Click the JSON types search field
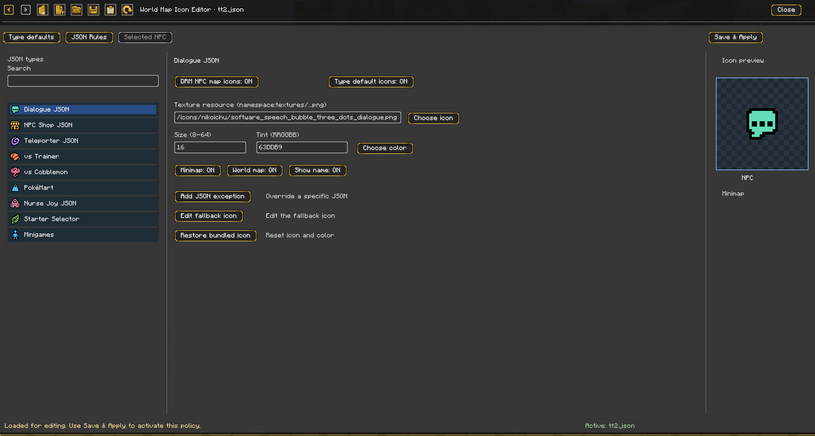 83,81
